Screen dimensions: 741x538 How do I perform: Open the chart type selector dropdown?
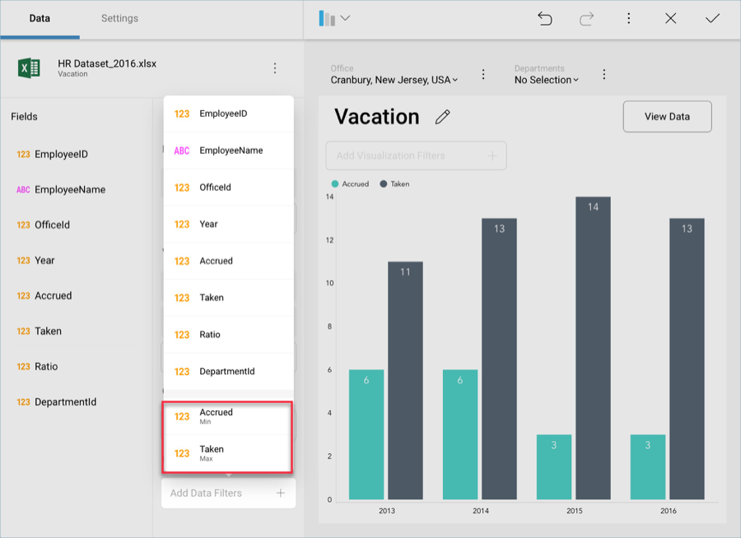[x=335, y=18]
